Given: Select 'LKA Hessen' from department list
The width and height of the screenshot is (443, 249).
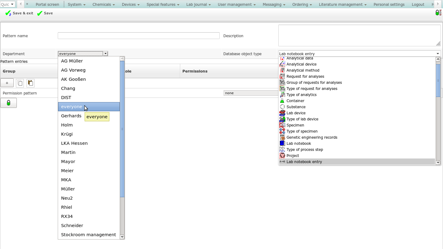Looking at the screenshot, I should tap(74, 143).
